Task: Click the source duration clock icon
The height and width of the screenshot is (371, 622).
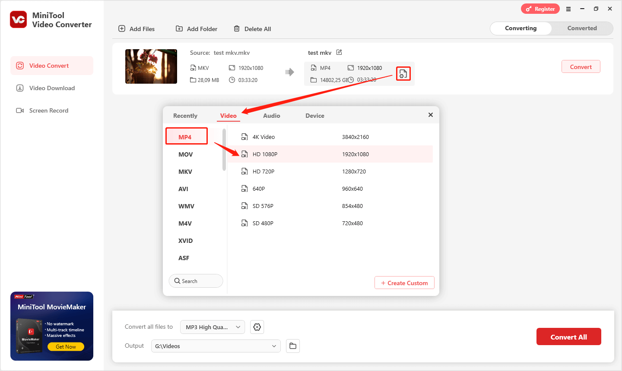Action: (x=232, y=80)
